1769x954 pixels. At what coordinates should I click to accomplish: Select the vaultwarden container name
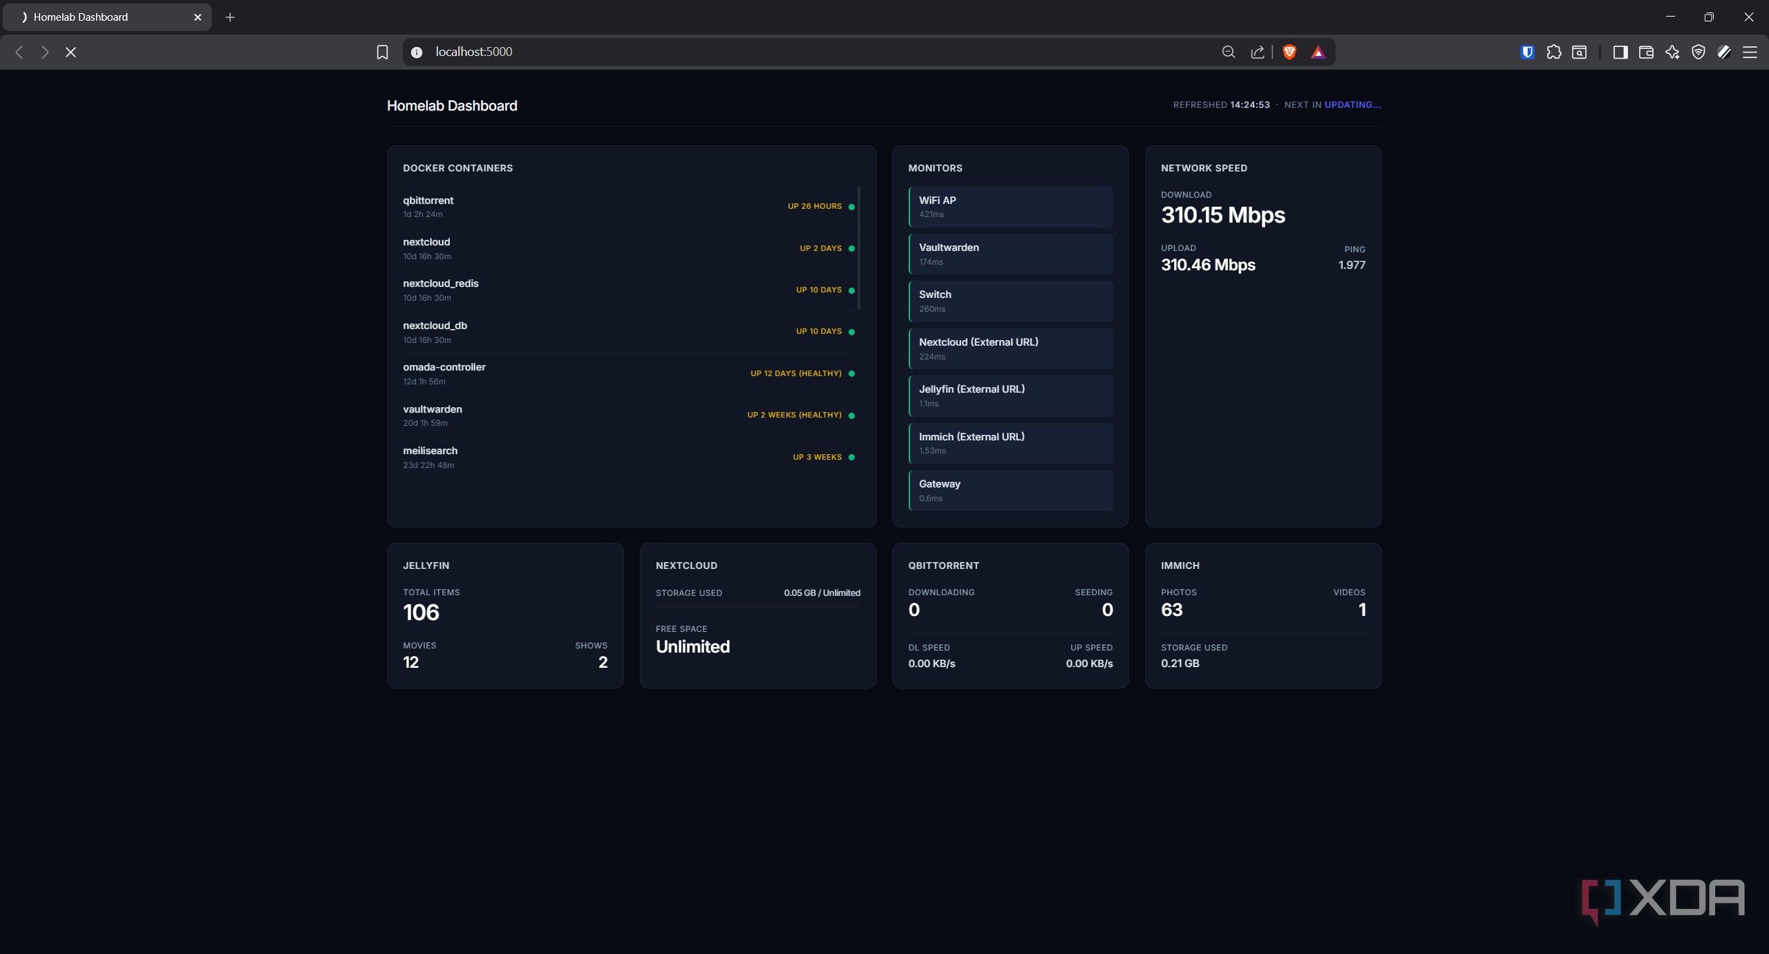pyautogui.click(x=433, y=409)
